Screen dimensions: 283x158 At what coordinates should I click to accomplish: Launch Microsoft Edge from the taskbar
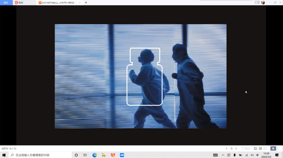pos(94,155)
